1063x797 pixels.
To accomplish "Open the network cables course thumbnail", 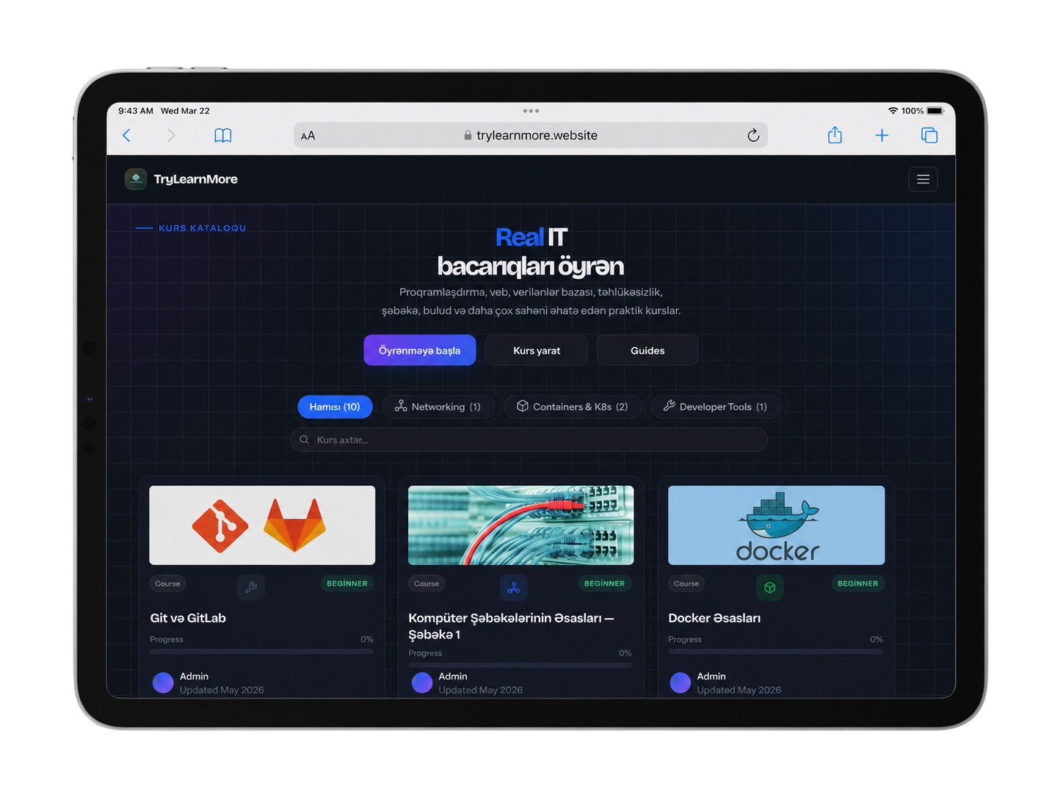I will click(521, 525).
